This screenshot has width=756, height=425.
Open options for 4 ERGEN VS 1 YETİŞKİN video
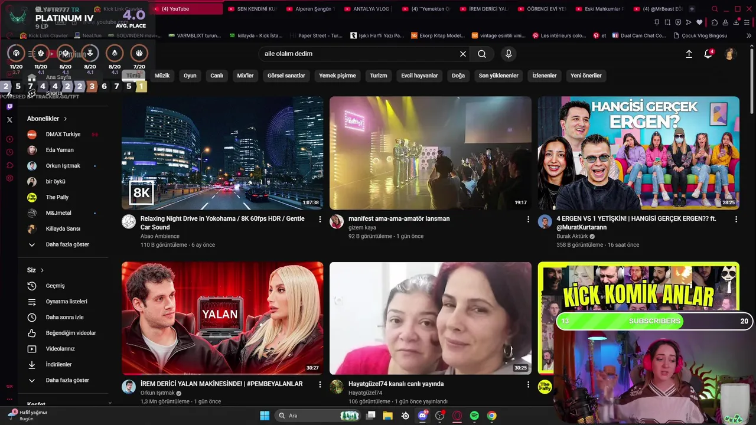coord(736,219)
